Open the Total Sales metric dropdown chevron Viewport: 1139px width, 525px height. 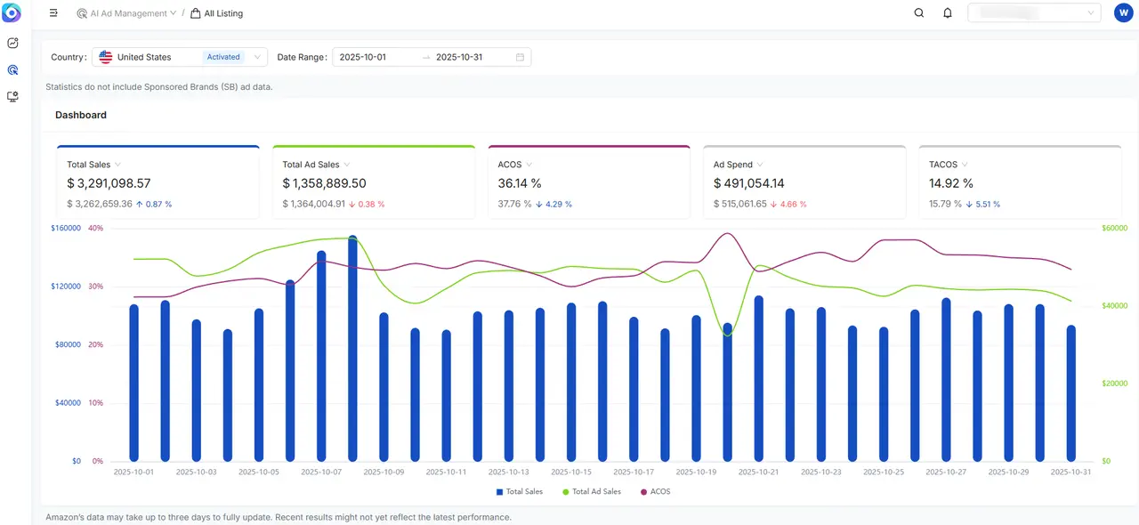117,165
